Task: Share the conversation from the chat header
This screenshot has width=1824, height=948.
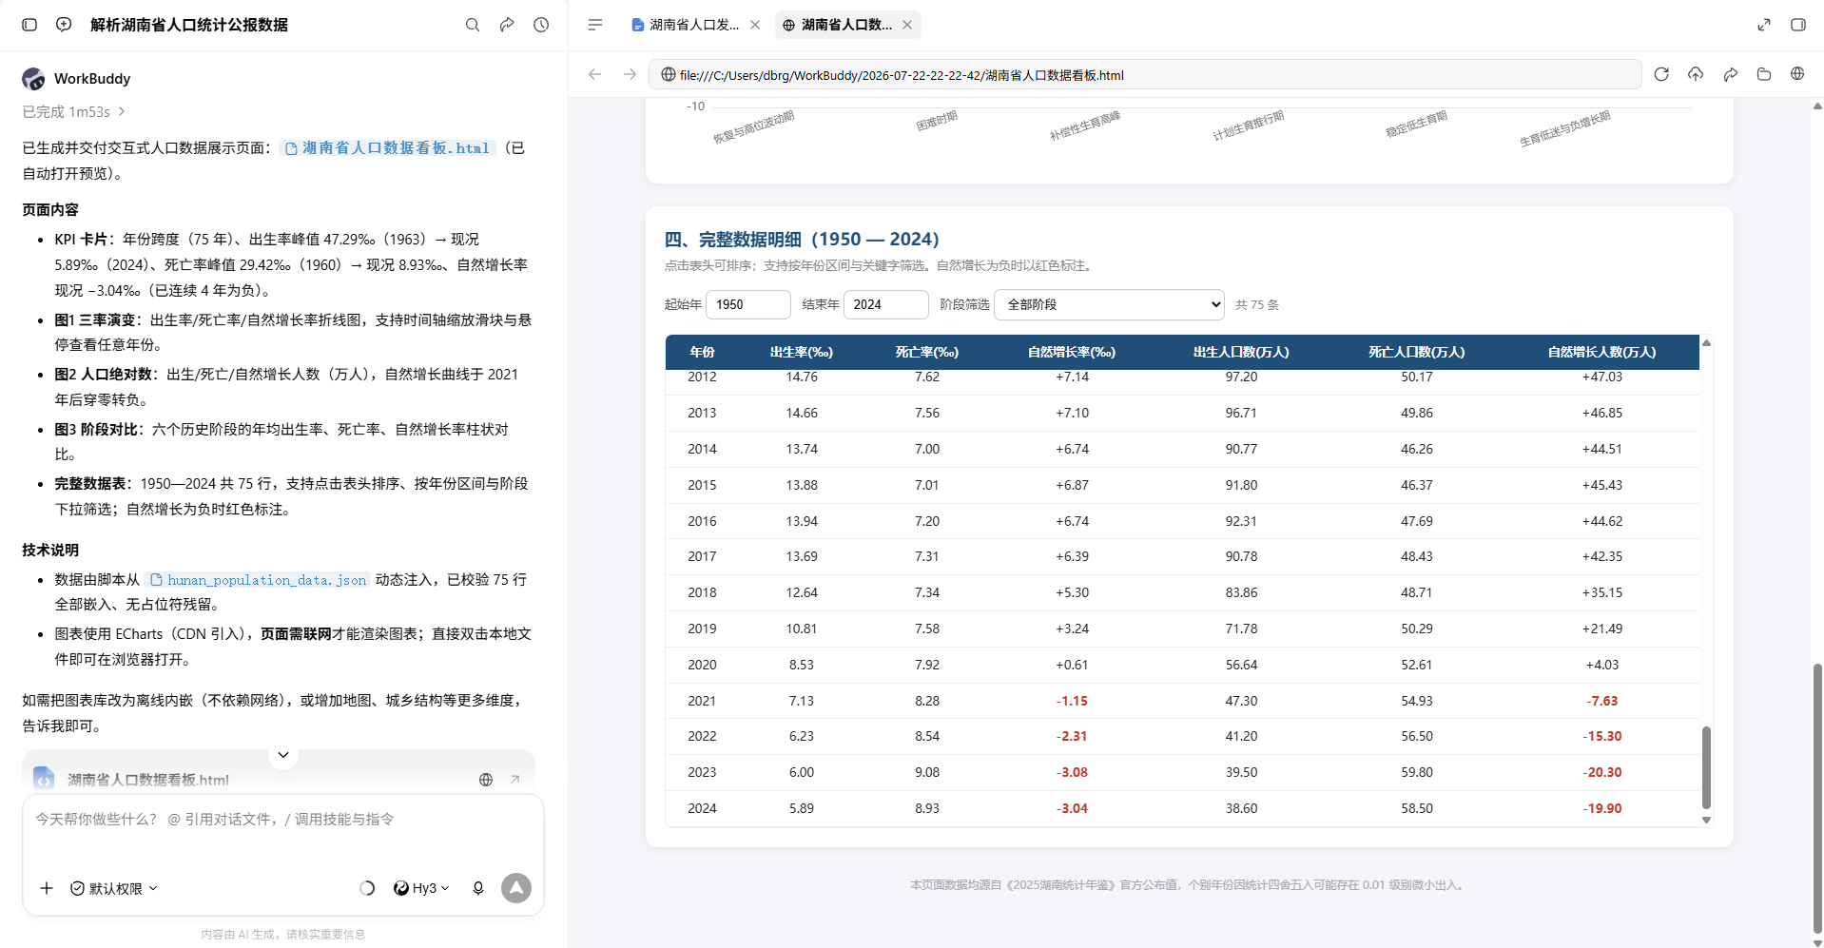Action: 507,25
